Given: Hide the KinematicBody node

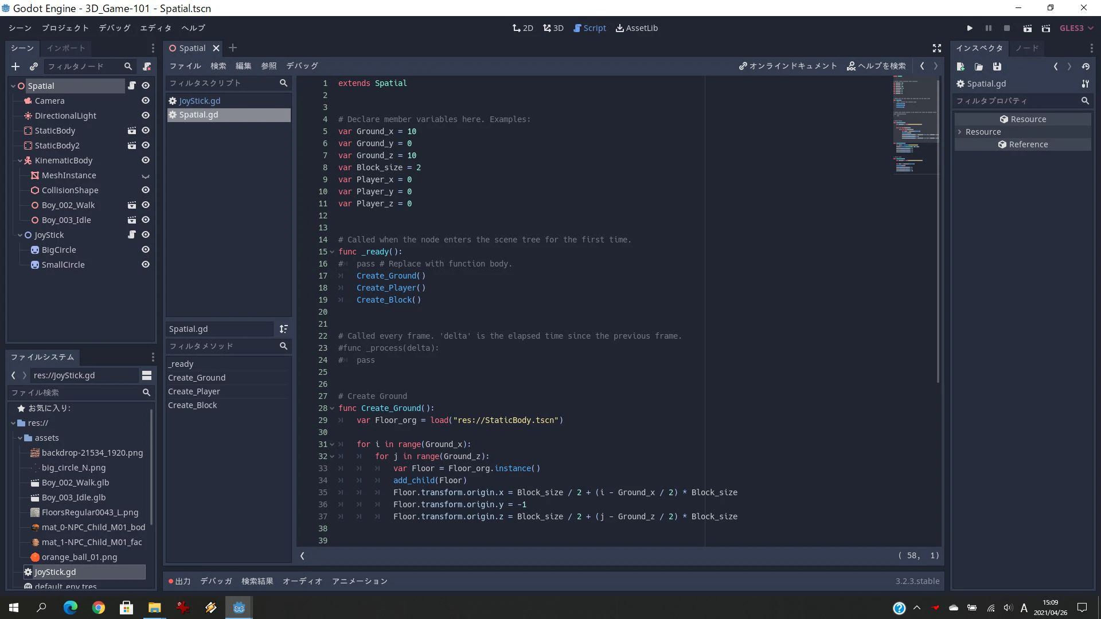Looking at the screenshot, I should (x=146, y=160).
